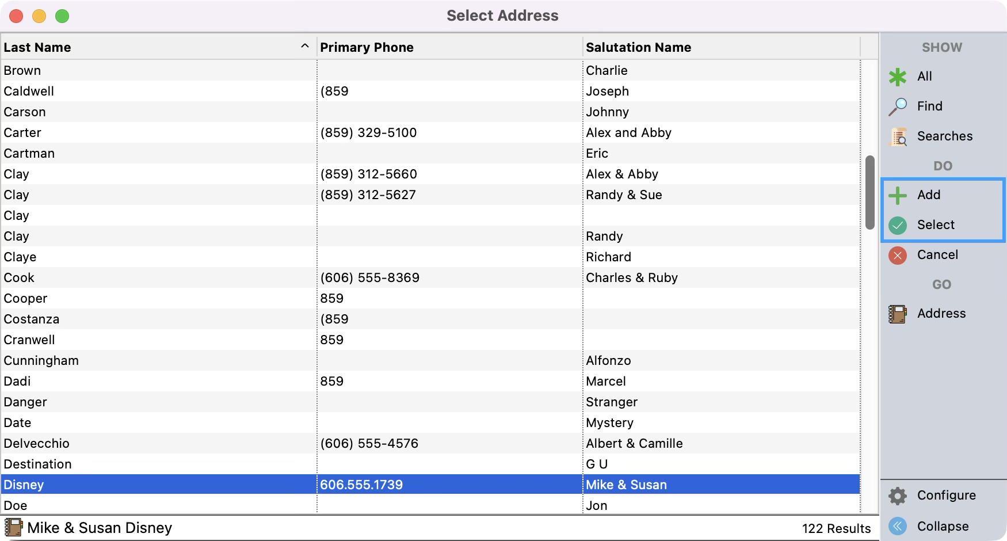Click the highlighted Disney row
Viewport: 1007px width, 541px height.
coord(430,485)
